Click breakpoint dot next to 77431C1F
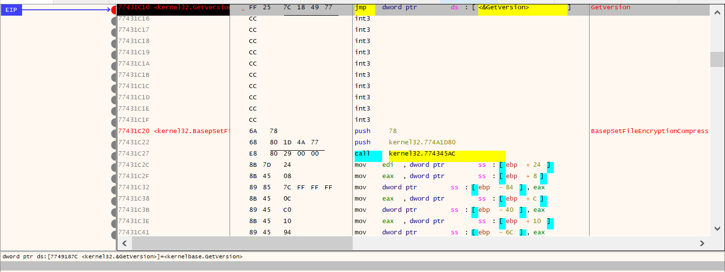725x272 pixels. click(114, 120)
